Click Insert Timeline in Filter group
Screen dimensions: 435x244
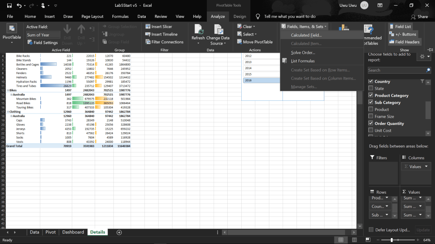(x=148, y=34)
